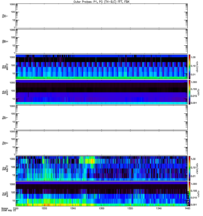Click '0.10' on the thc edc12 color scale
203x216 pixels.
point(193,168)
